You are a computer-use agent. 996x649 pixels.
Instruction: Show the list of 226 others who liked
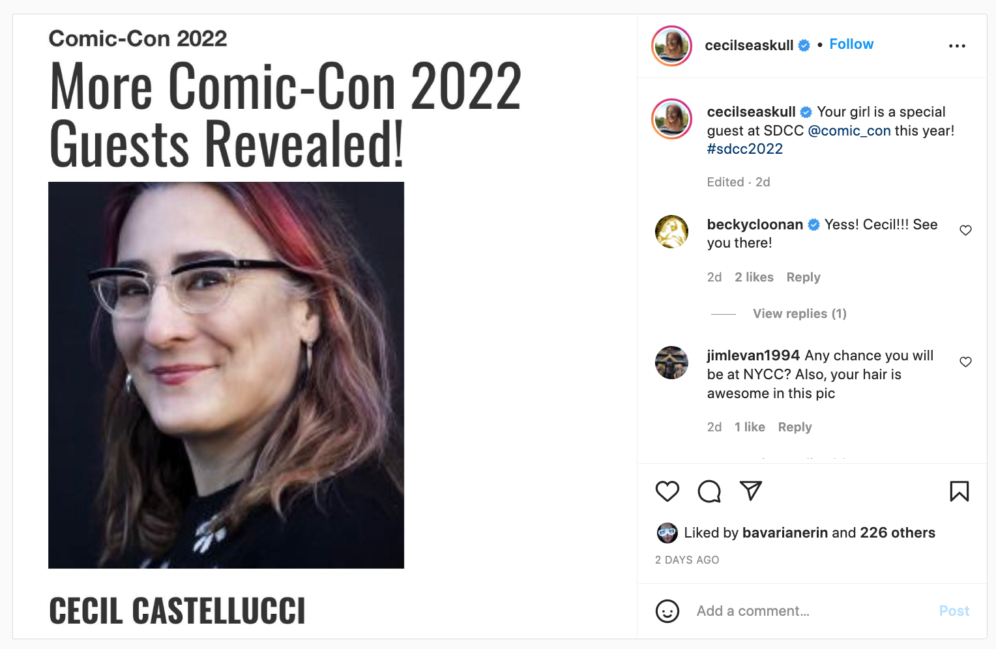click(897, 532)
